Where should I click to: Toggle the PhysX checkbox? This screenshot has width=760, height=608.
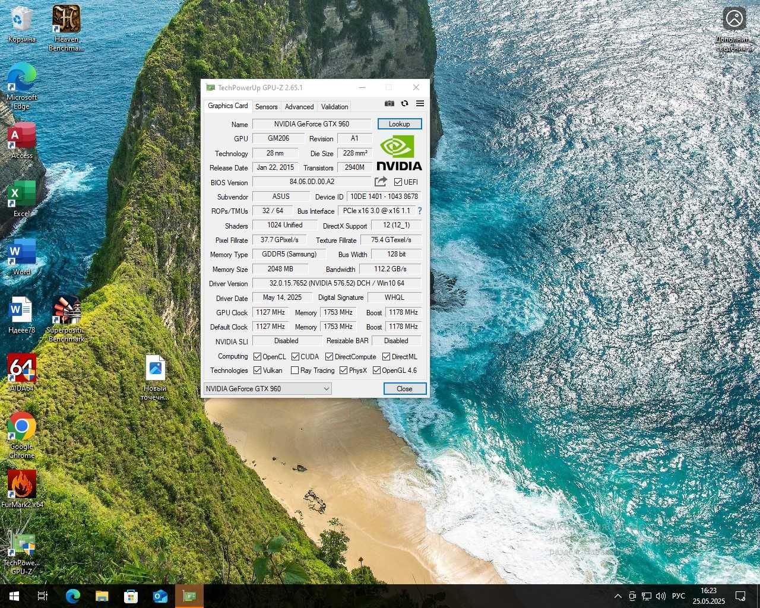[x=343, y=370]
